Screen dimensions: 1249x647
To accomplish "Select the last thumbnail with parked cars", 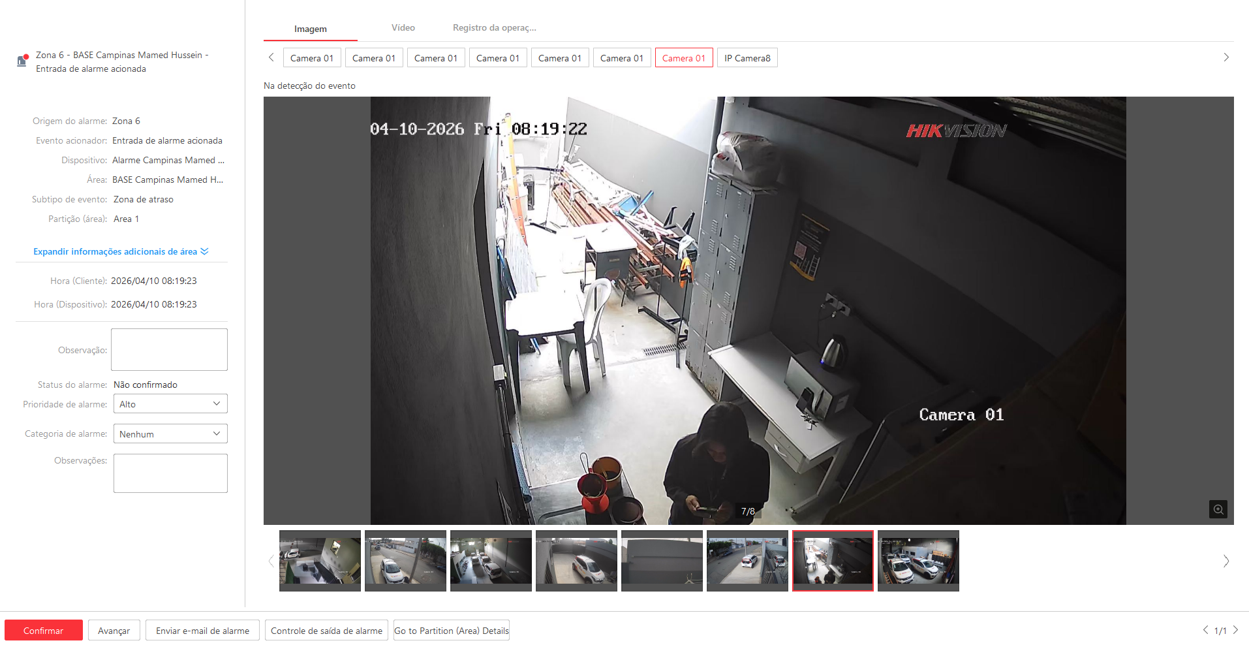I will [x=918, y=561].
